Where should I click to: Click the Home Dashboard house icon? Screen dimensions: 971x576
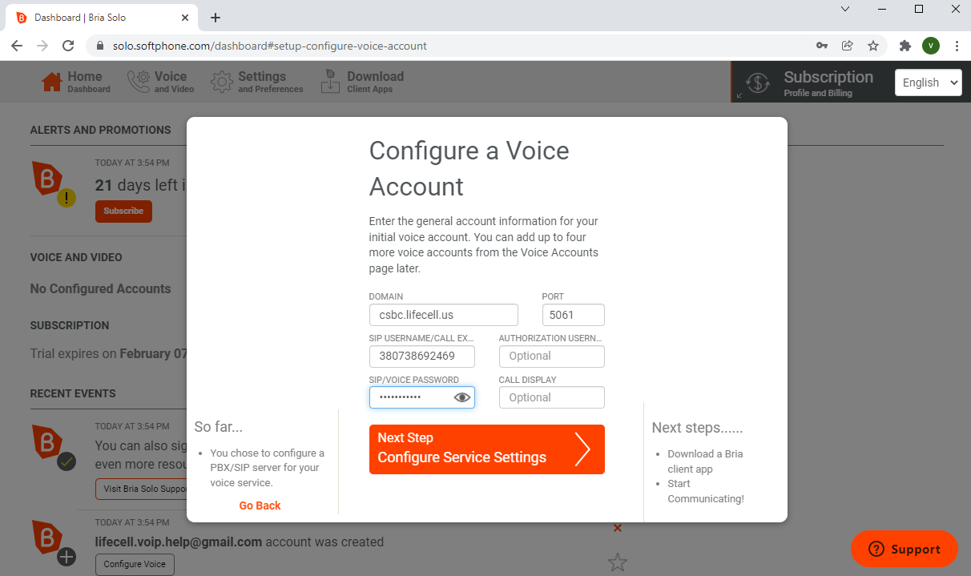[x=52, y=82]
